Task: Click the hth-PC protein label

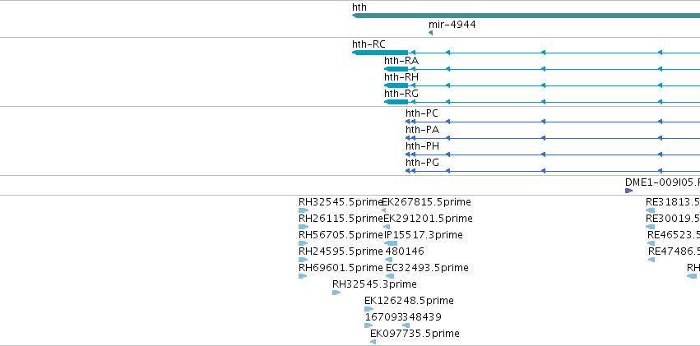Action: coord(422,113)
